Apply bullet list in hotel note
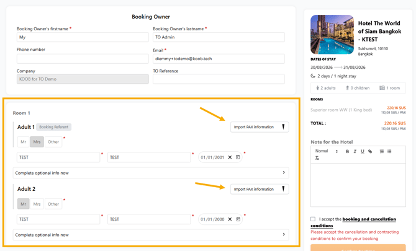This screenshot has height=251, width=416. 389,151
